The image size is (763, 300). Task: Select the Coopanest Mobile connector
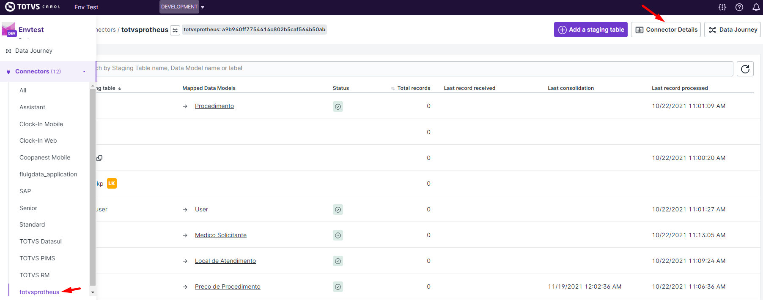coord(45,157)
